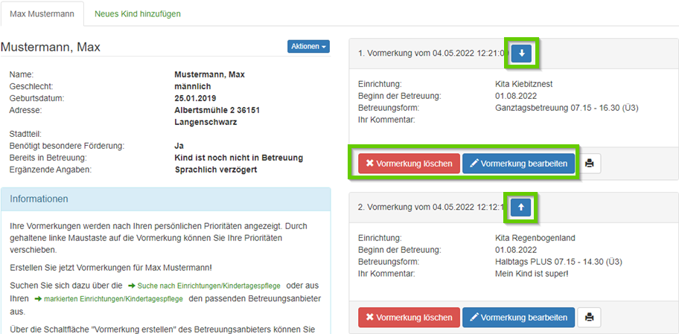The height and width of the screenshot is (334, 679).
Task: Click the value männlich
Action: pos(193,86)
